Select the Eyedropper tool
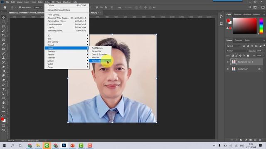 click(x=3, y=44)
